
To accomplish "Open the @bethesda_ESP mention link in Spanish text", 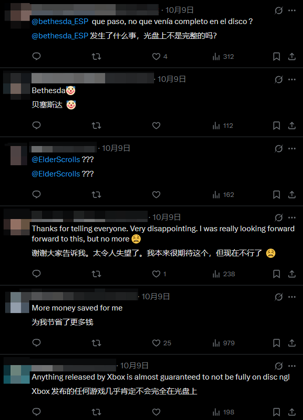I will (60, 21).
